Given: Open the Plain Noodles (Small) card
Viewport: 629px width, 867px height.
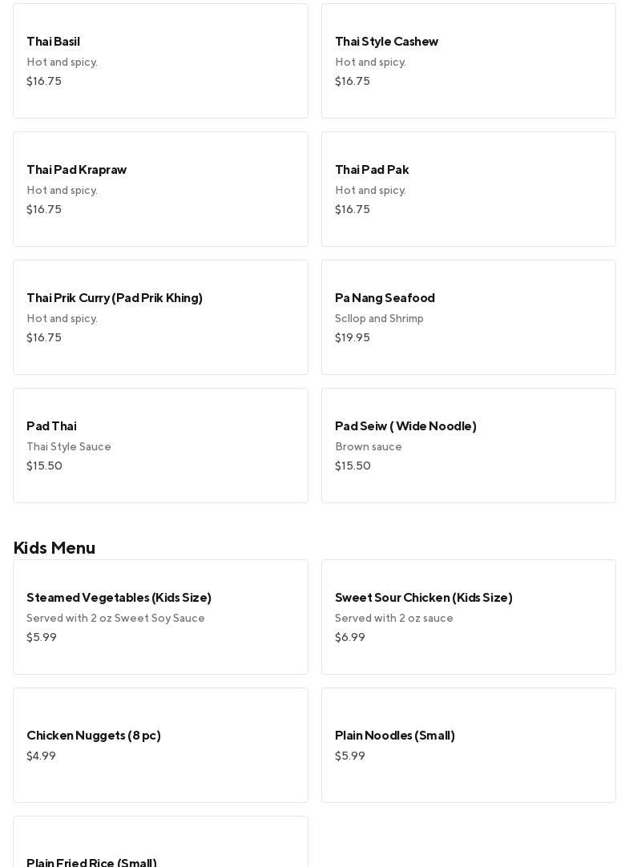Looking at the screenshot, I should point(468,745).
